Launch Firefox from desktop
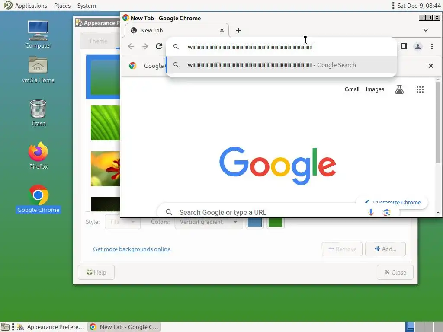Image resolution: width=443 pixels, height=332 pixels. coord(38,156)
